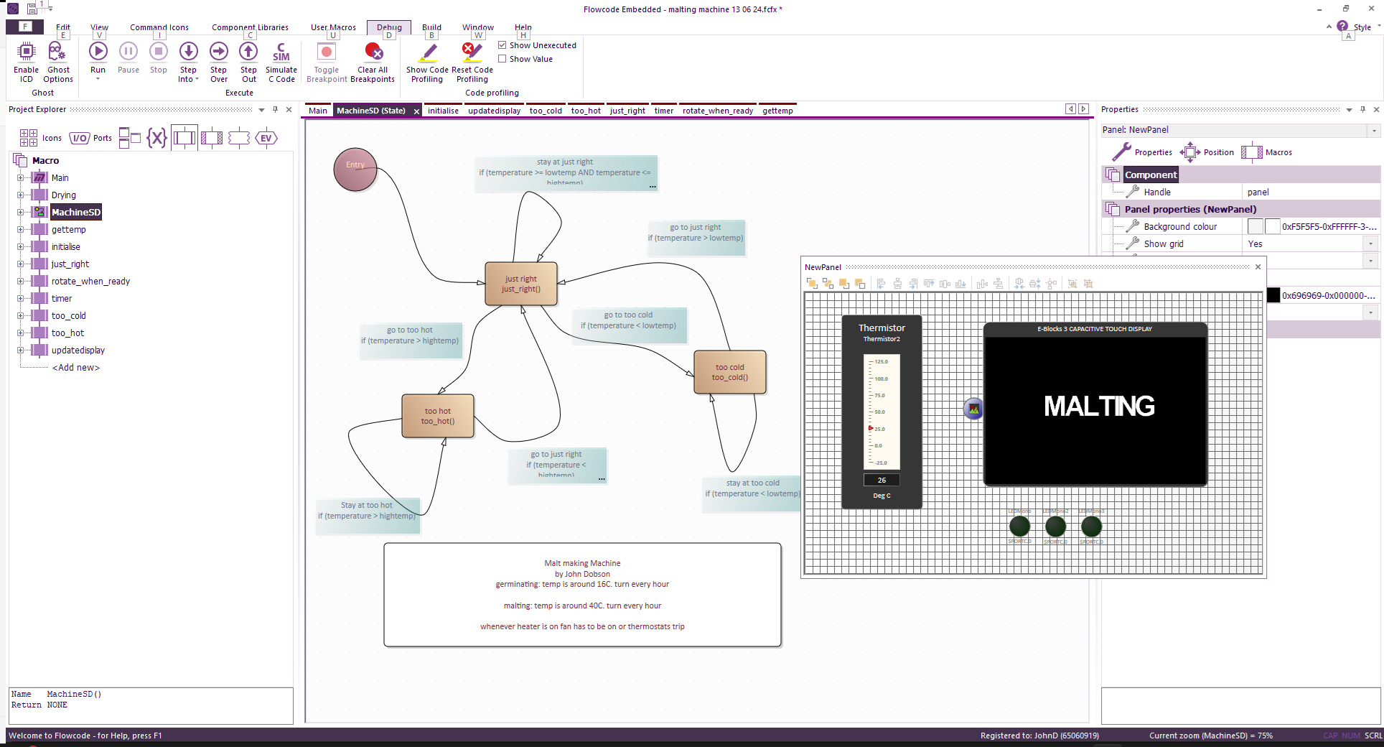Open the Panel: NewPanel selector dropdown
1384x747 pixels.
(1374, 131)
